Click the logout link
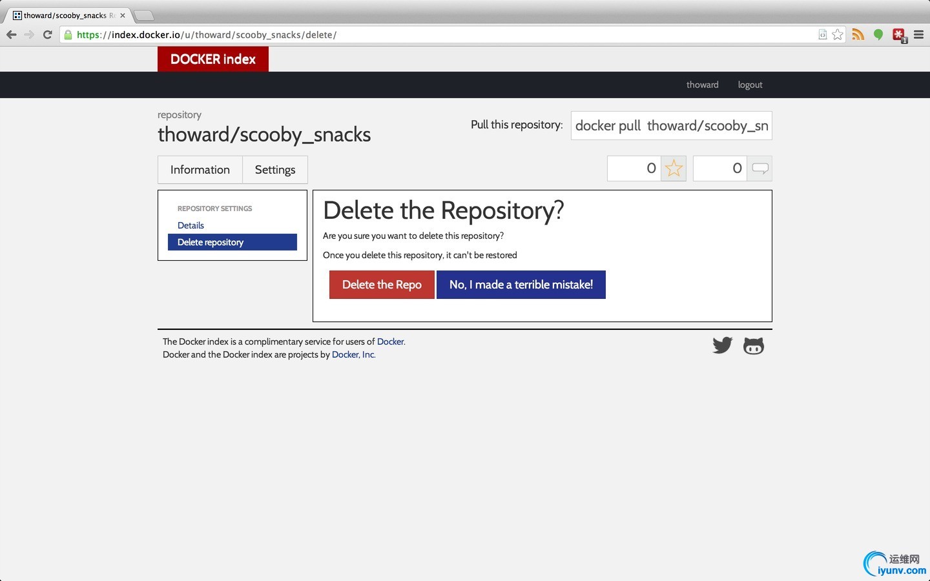 (750, 85)
